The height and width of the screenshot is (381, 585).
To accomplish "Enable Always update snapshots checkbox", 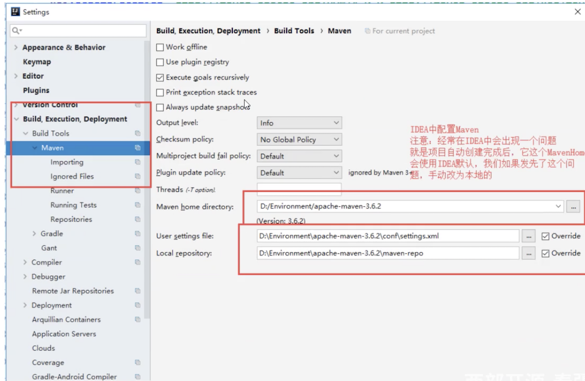I will click(x=160, y=108).
